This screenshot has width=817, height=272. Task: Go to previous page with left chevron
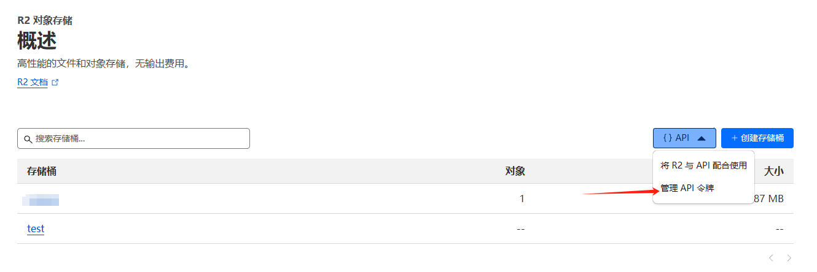pyautogui.click(x=771, y=258)
